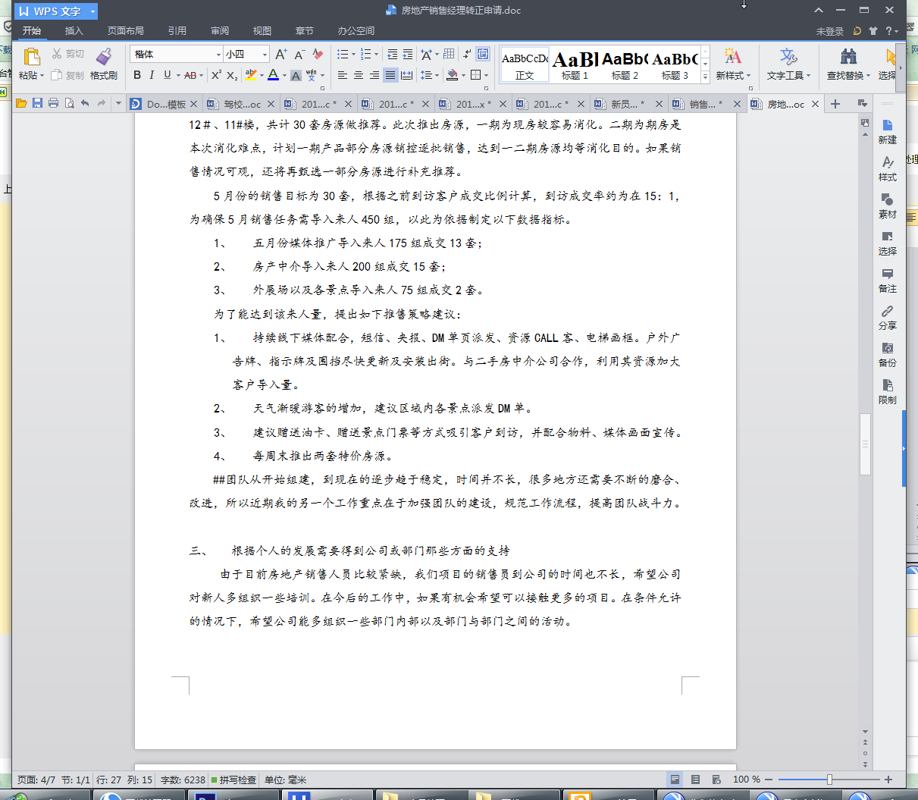Click the print preview icon
The height and width of the screenshot is (800, 918).
pos(69,103)
